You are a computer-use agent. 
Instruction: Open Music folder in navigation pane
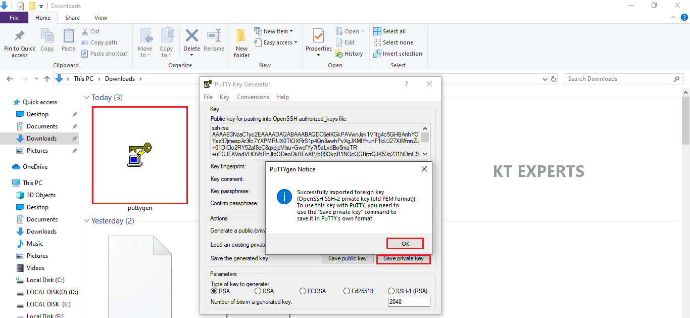35,244
